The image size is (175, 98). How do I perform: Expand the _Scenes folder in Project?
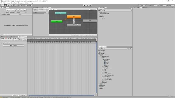(x=98, y=51)
